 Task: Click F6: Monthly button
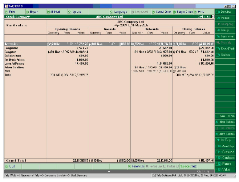pyautogui.click(x=225, y=42)
